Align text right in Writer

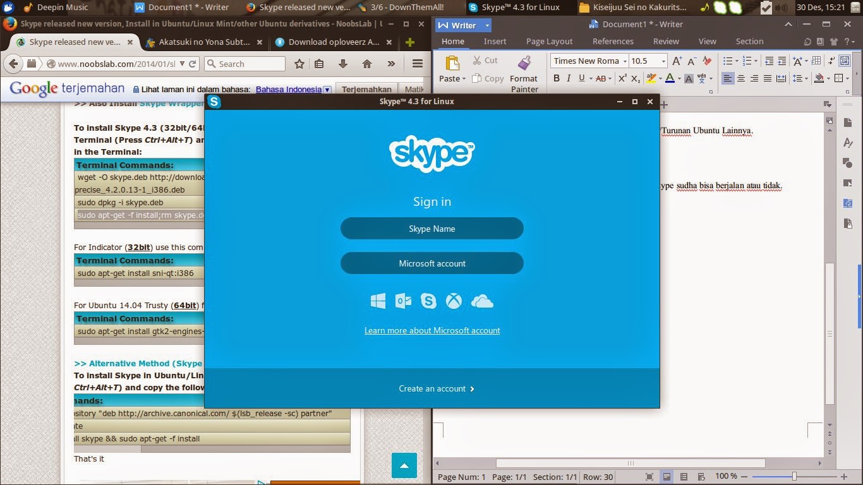(754, 78)
